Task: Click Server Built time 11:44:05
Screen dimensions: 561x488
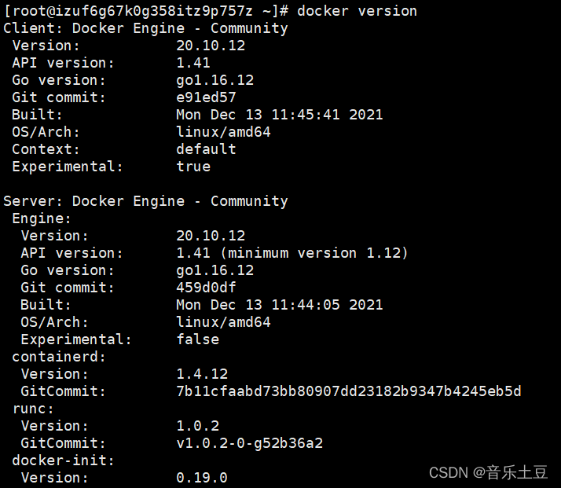Action: coord(306,305)
